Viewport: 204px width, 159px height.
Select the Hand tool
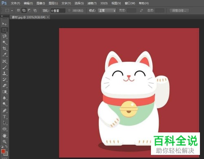pos(4,136)
